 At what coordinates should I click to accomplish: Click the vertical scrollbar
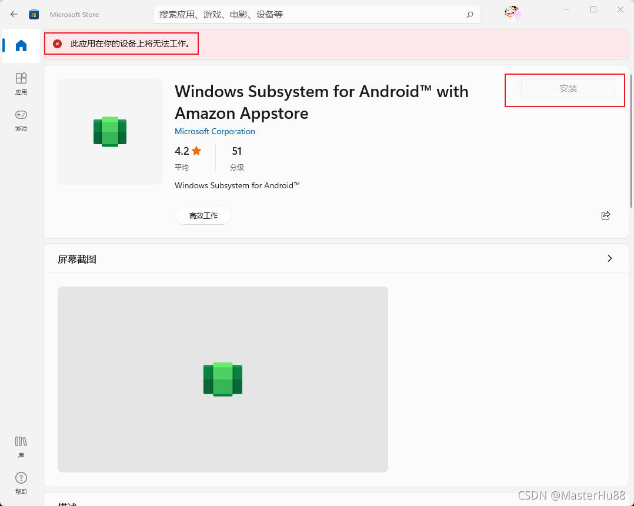pos(631,142)
